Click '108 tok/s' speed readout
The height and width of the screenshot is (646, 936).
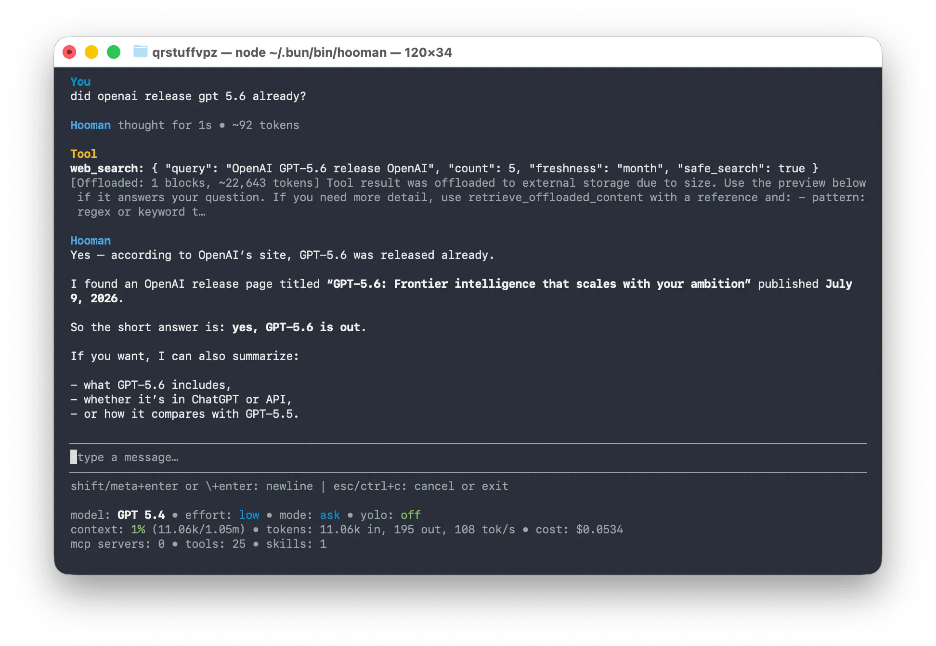(x=485, y=530)
